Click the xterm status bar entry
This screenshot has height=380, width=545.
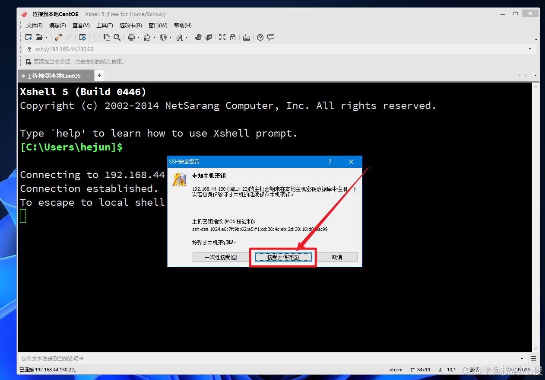pyautogui.click(x=396, y=370)
